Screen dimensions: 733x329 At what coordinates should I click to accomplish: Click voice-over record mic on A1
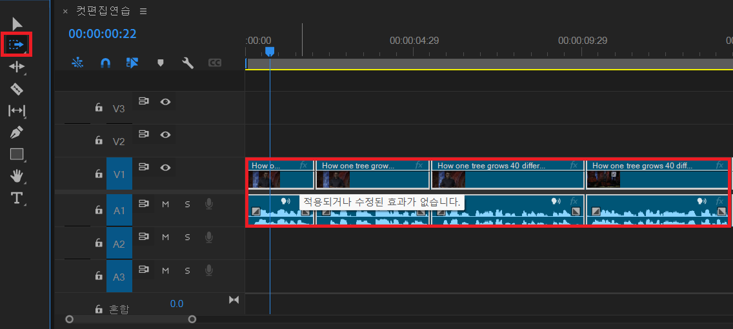pos(209,204)
